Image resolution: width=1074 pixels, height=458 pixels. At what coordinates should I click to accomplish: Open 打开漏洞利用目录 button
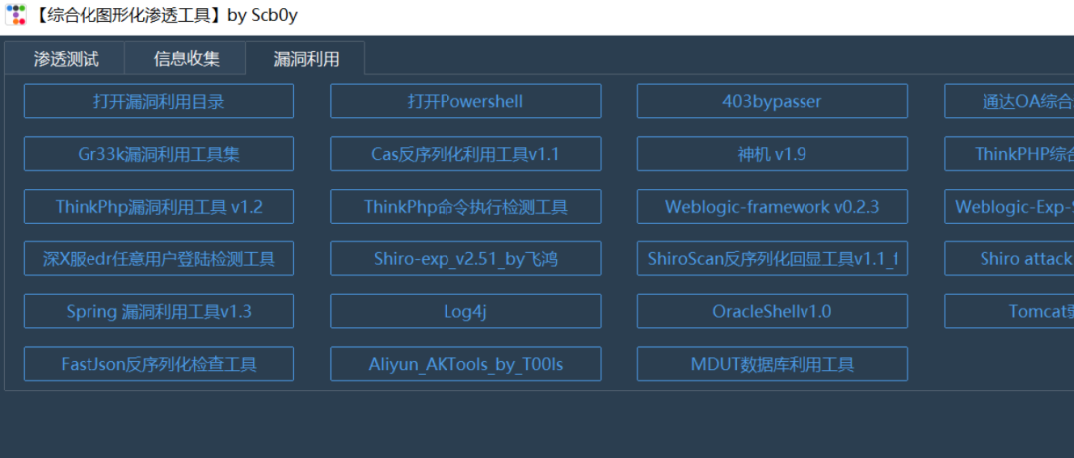pos(159,102)
